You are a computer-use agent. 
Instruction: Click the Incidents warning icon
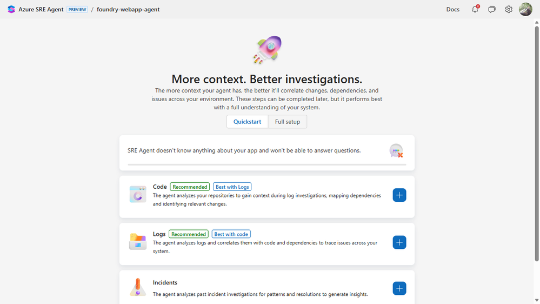(x=138, y=287)
